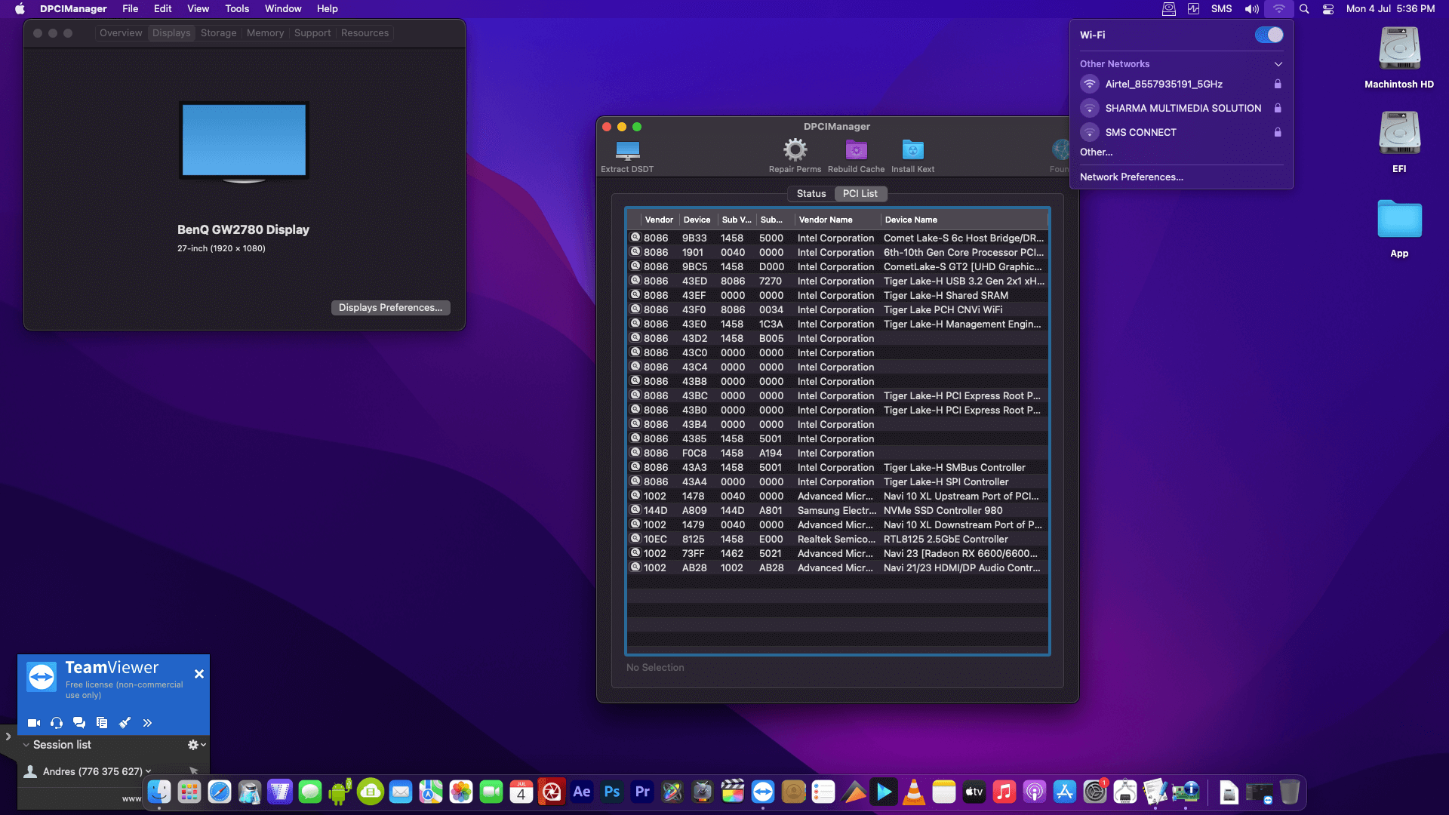Screen dimensions: 1449x815
Task: Expand TeamViewer toolbar double-arrow overflow
Action: pyautogui.click(x=147, y=723)
